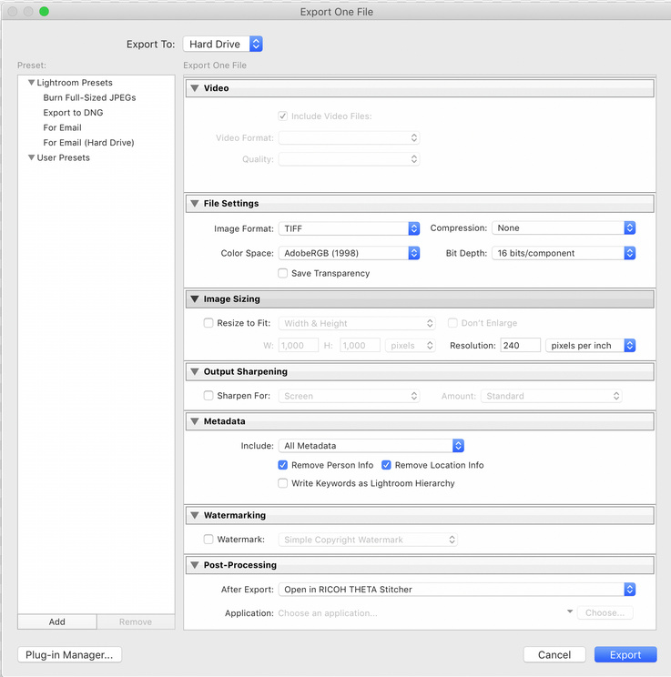The width and height of the screenshot is (671, 677).
Task: Collapse the Post-Processing section
Action: coord(195,565)
